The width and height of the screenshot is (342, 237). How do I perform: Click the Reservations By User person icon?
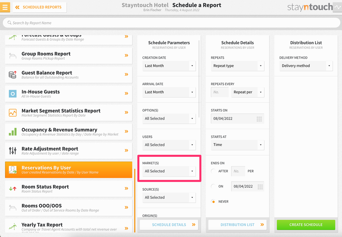(x=13, y=170)
